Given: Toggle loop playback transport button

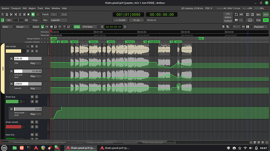Looking at the screenshot, I should point(20,14).
